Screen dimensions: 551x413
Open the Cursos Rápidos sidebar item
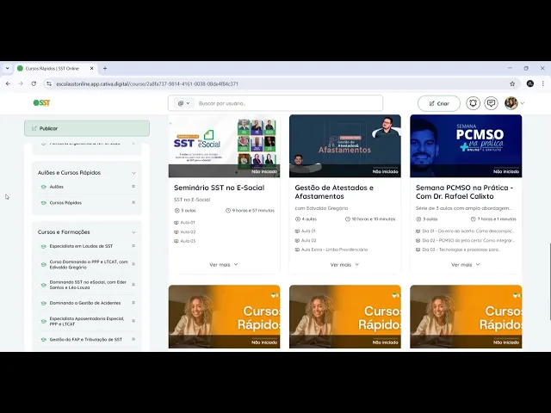pos(65,203)
